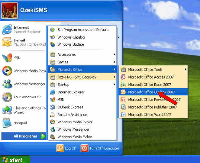Click the Microsoft Office PowerPoint 2007 icon

[123, 100]
